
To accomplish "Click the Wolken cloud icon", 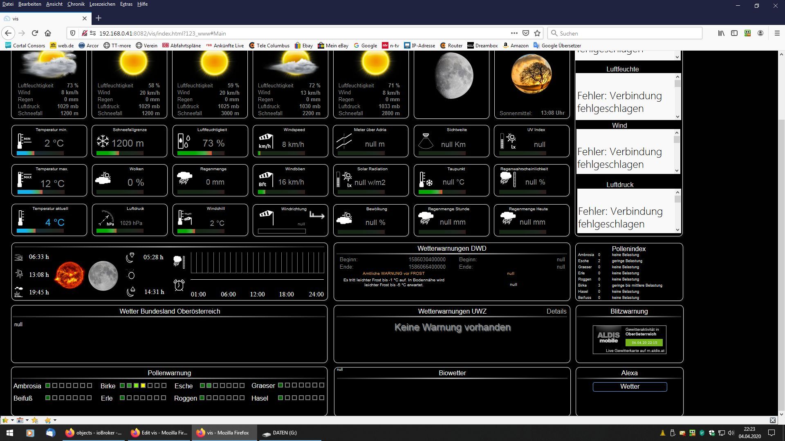I will coord(103,178).
